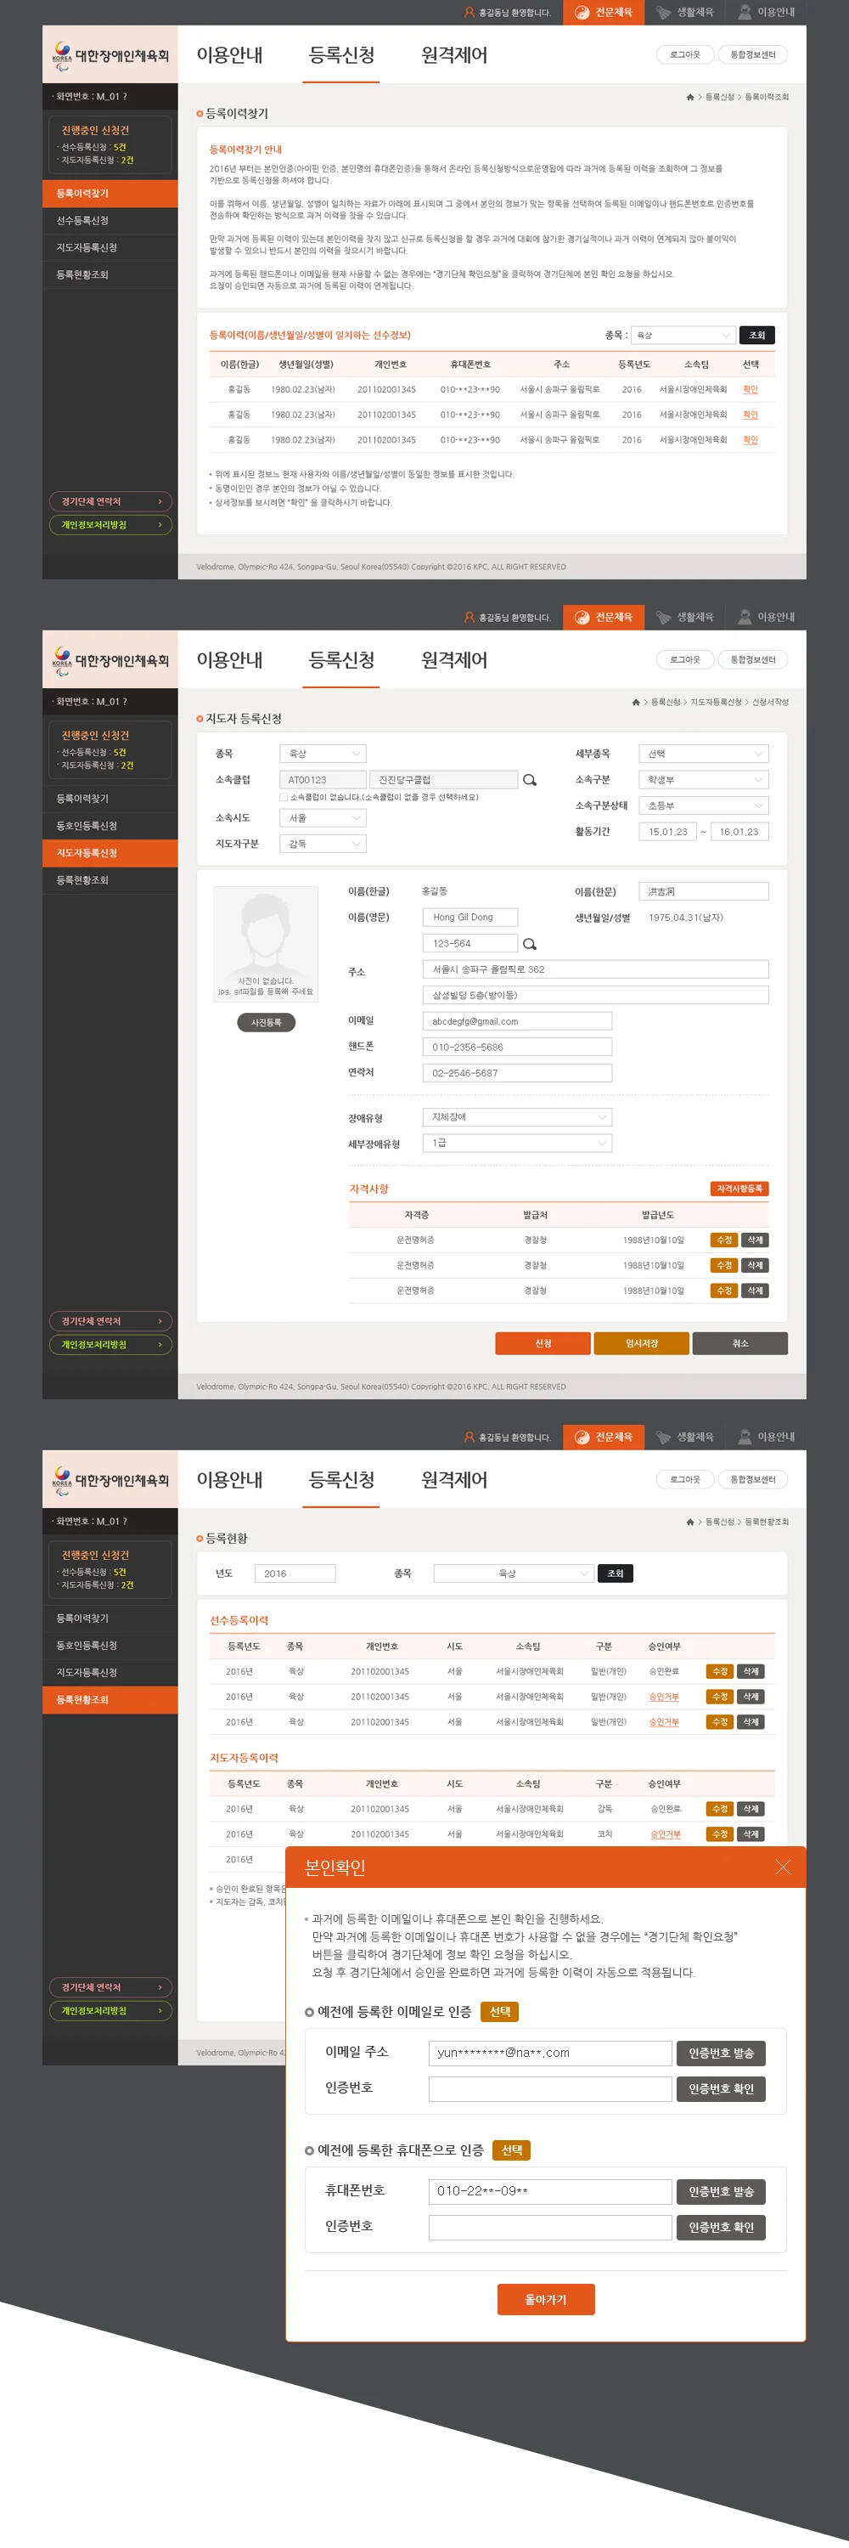Open 종목 dropdown on 등록이력찾기 page
849x2548 pixels.
683,336
